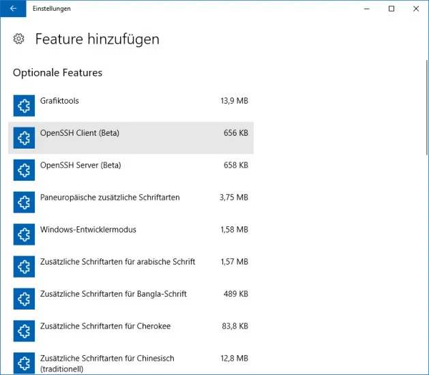Select Zusätzliche Schriftarten für Chinesisch (traditionell)

[107, 363]
